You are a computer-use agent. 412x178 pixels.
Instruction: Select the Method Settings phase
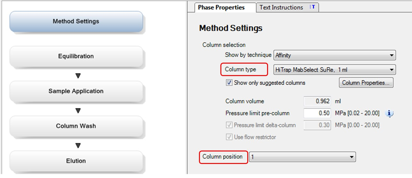click(76, 21)
